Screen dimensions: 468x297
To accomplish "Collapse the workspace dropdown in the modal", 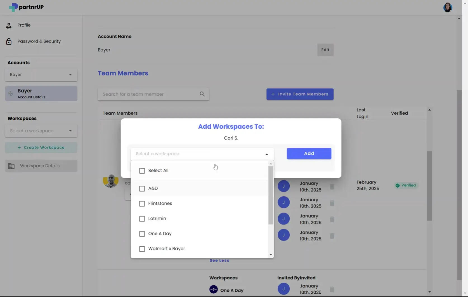I will [x=266, y=154].
